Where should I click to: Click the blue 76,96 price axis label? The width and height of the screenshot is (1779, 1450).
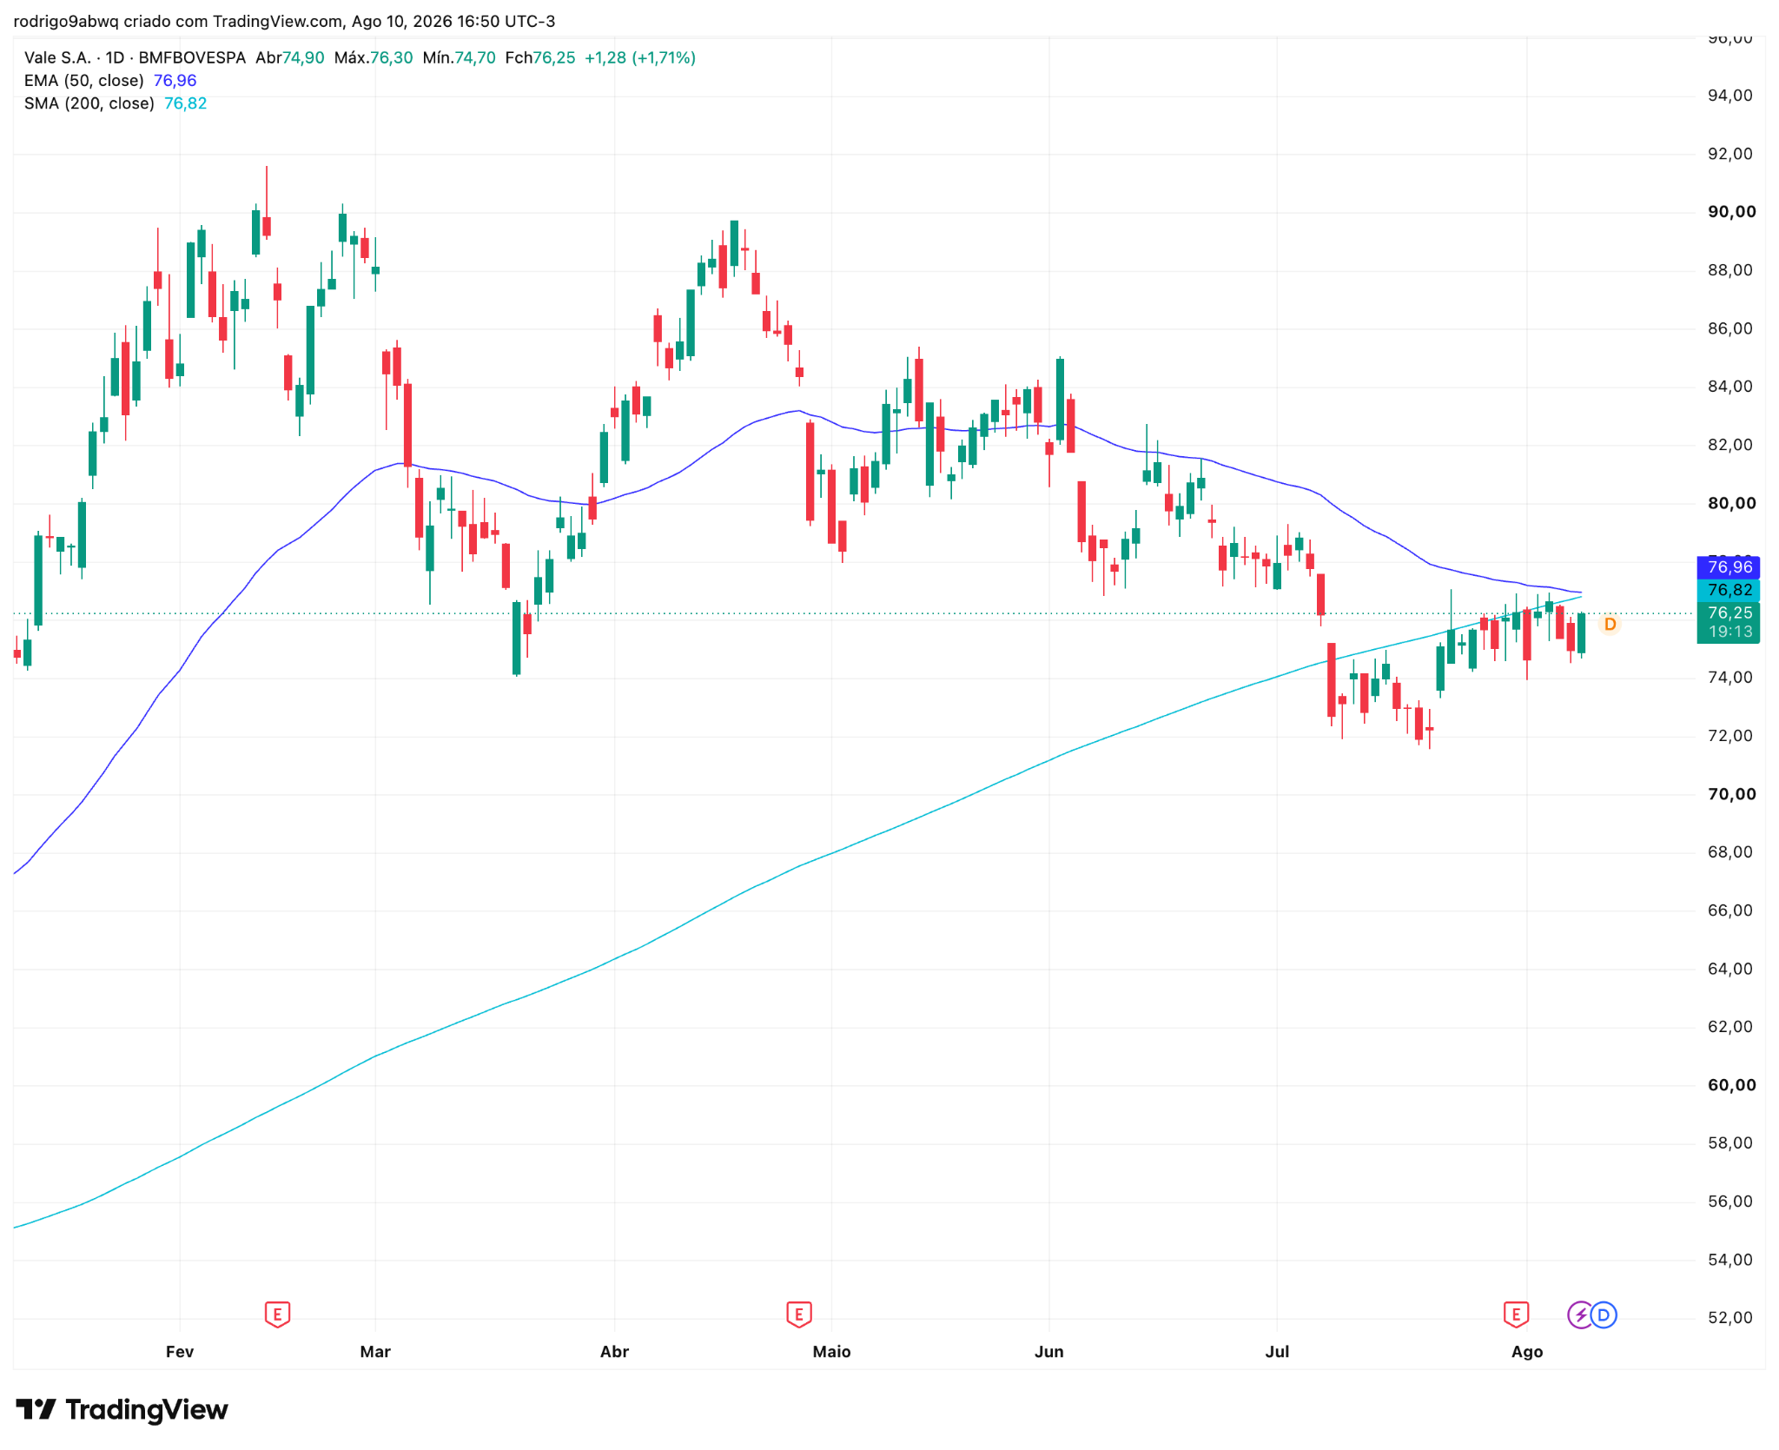(x=1729, y=567)
